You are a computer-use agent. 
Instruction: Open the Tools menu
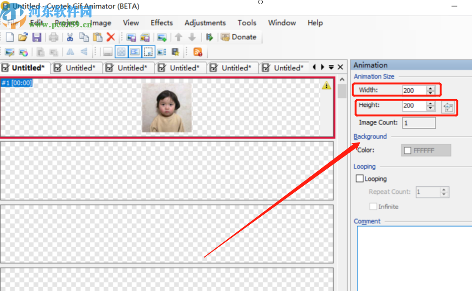click(x=247, y=23)
